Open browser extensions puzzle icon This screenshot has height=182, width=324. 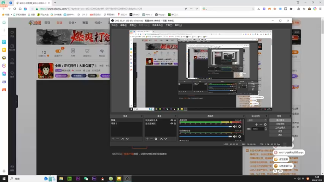click(291, 9)
